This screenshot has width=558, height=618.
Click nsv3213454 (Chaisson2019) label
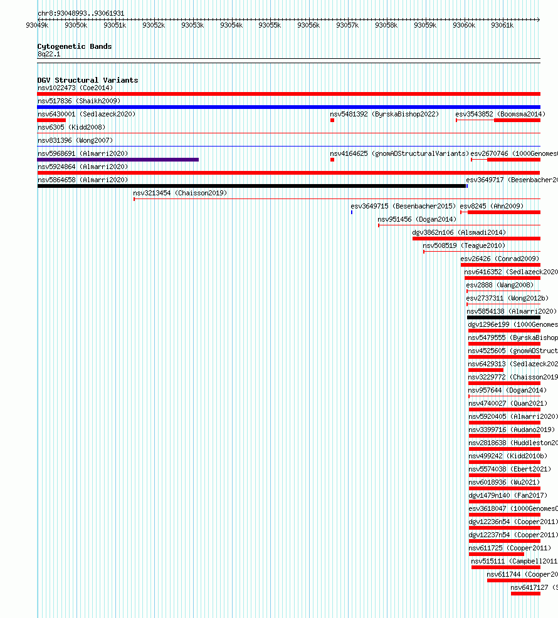pos(180,193)
